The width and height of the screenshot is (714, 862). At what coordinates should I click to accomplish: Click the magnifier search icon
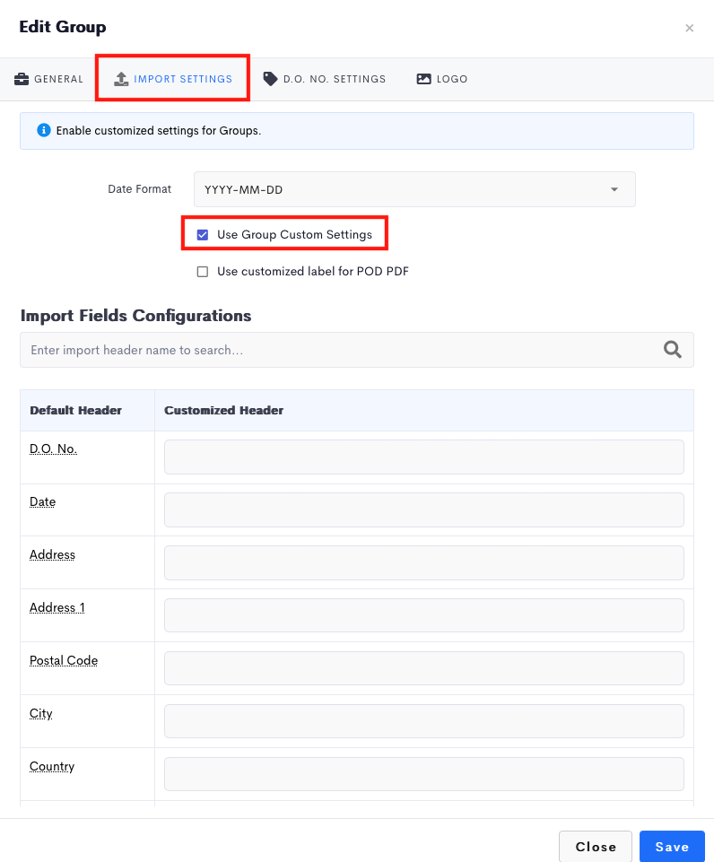[672, 350]
